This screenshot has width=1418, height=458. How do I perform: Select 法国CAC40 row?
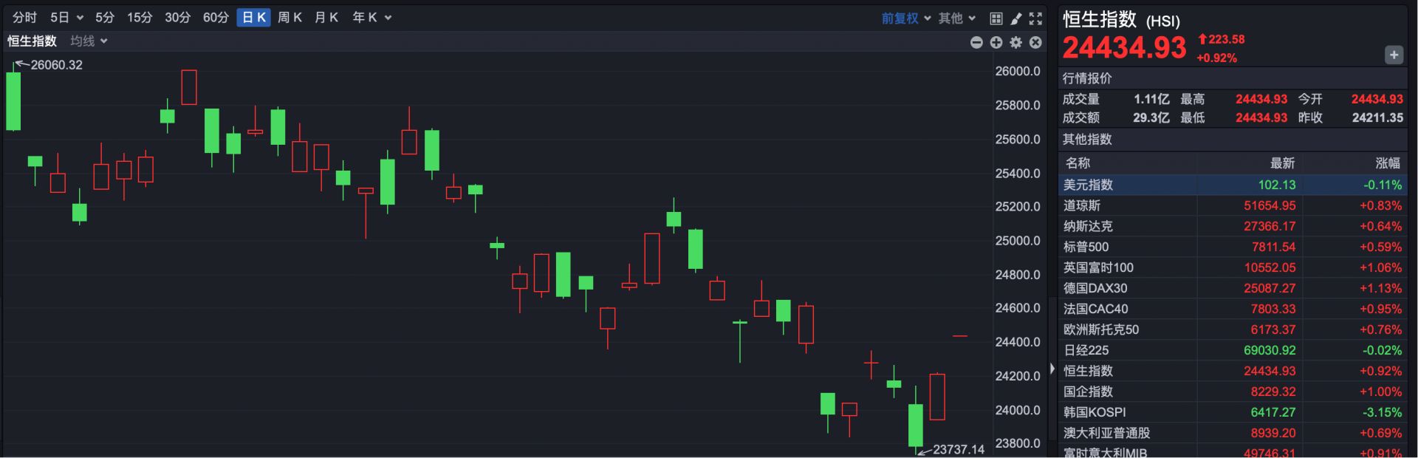(1233, 309)
